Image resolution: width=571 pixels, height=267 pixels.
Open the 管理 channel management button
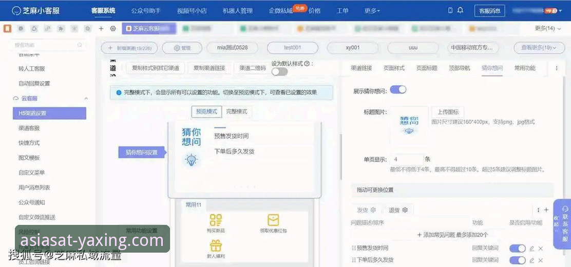pyautogui.click(x=182, y=48)
